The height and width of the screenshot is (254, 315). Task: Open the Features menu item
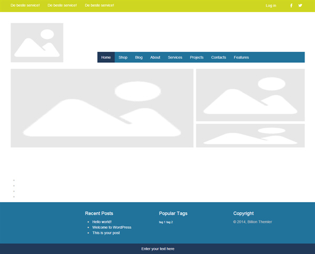(x=241, y=57)
